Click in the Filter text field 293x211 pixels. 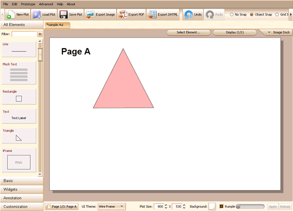24,34
